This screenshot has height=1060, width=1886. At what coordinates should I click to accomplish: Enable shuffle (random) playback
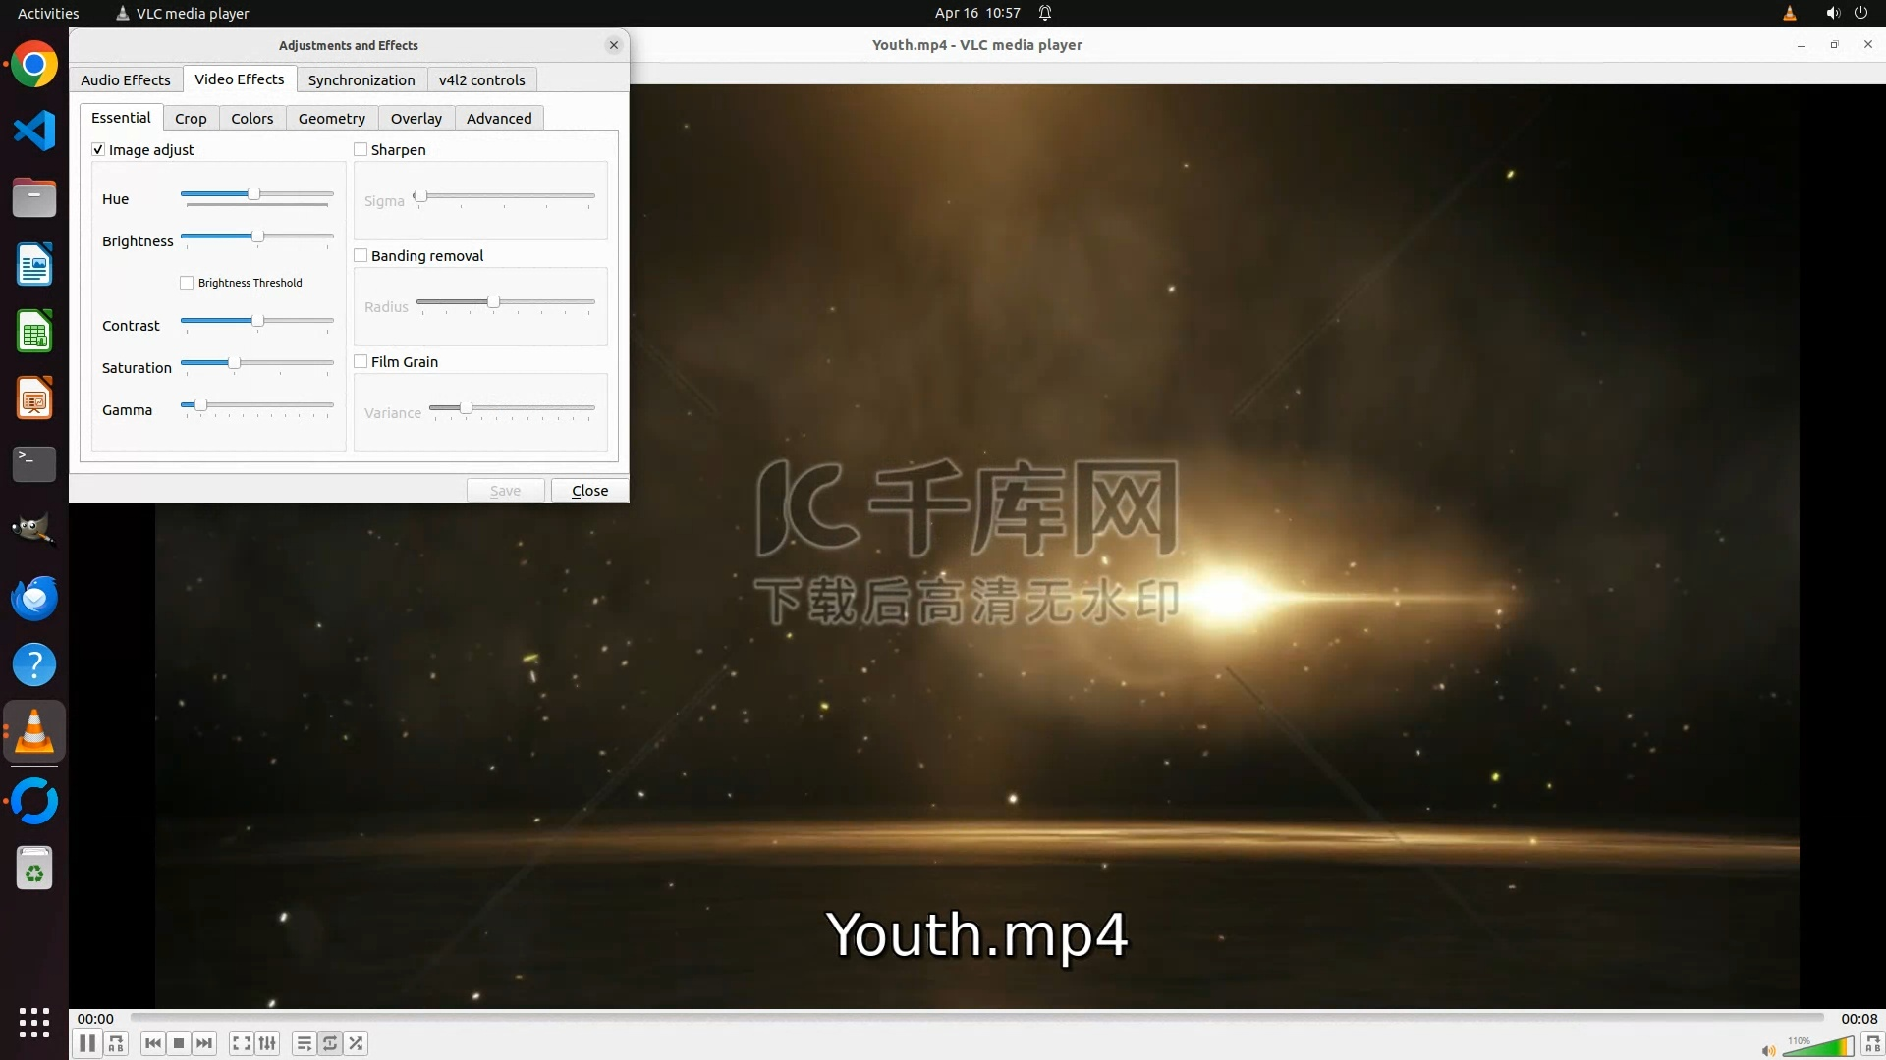coord(356,1043)
